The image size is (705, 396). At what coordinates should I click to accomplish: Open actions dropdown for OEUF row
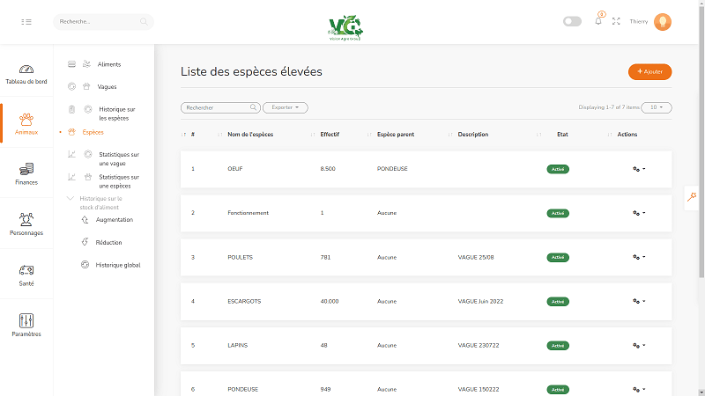coord(639,168)
